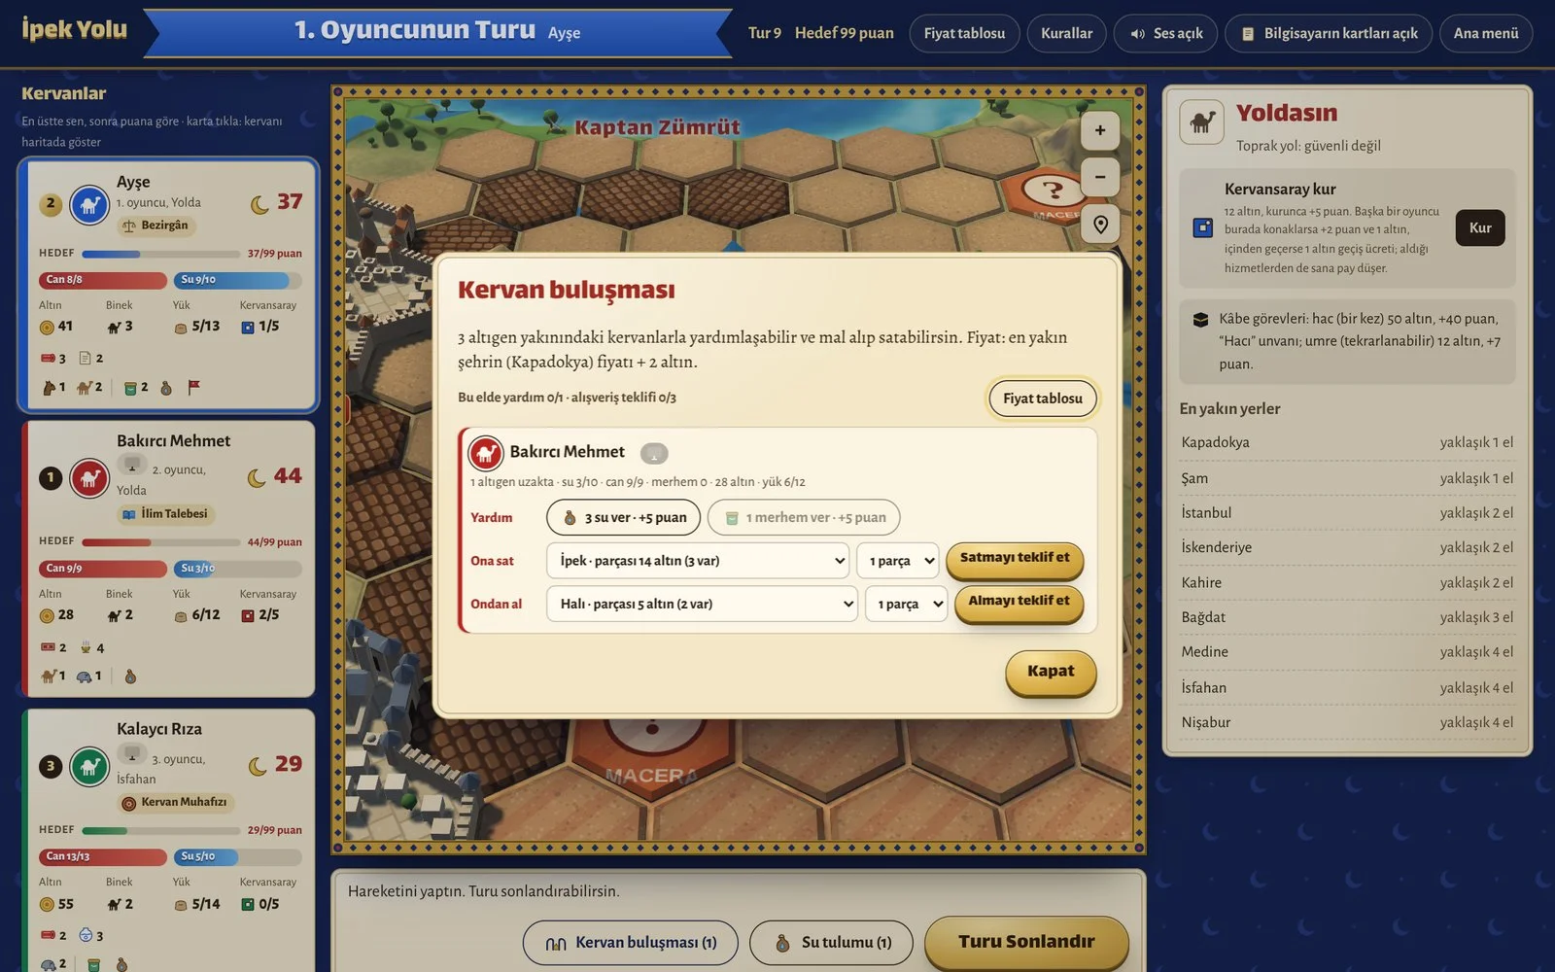The width and height of the screenshot is (1555, 972).
Task: Click the computer badge next to Bakırcı Mehmet in dialog
Action: 654,453
